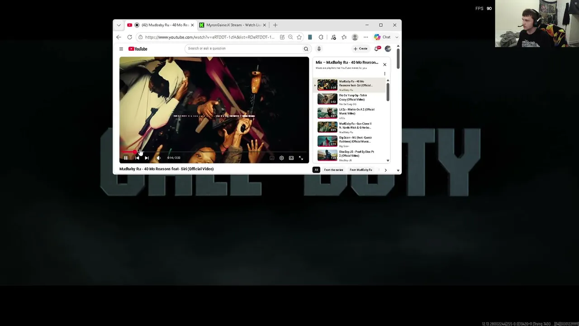
Task: Go to the previous video in the player
Action: (x=137, y=158)
